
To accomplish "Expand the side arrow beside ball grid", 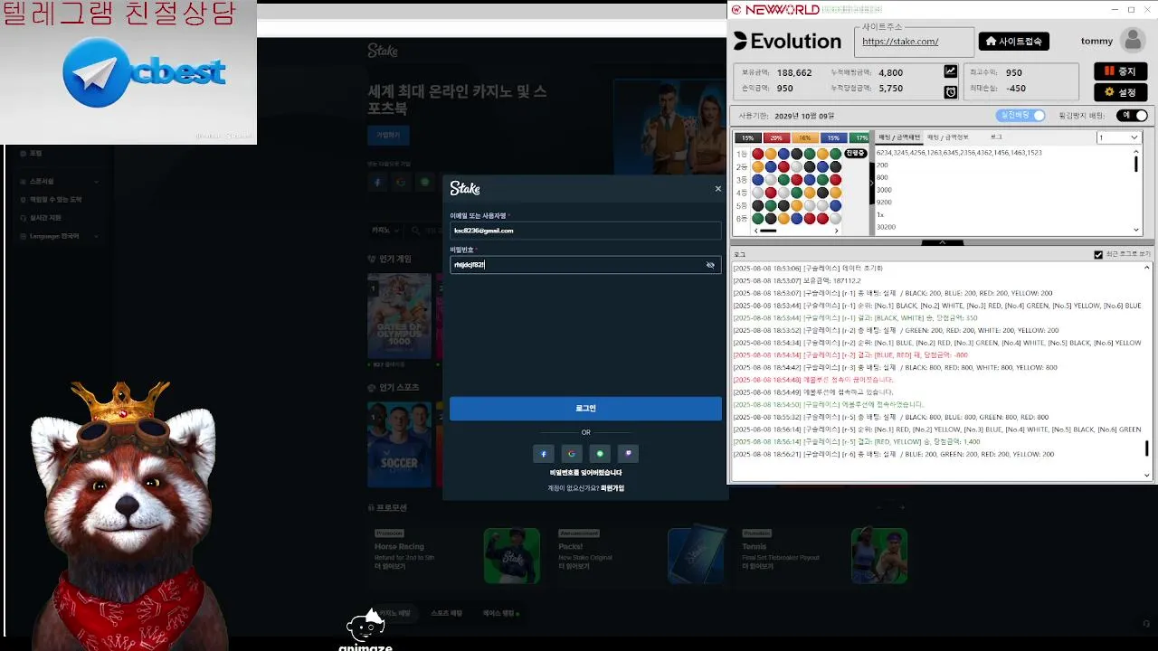I will tap(872, 183).
